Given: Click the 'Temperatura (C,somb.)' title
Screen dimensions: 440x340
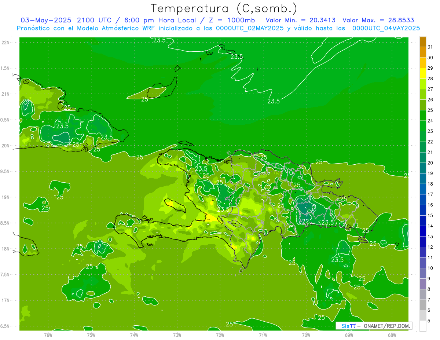Looking at the screenshot, I should tap(224, 8).
